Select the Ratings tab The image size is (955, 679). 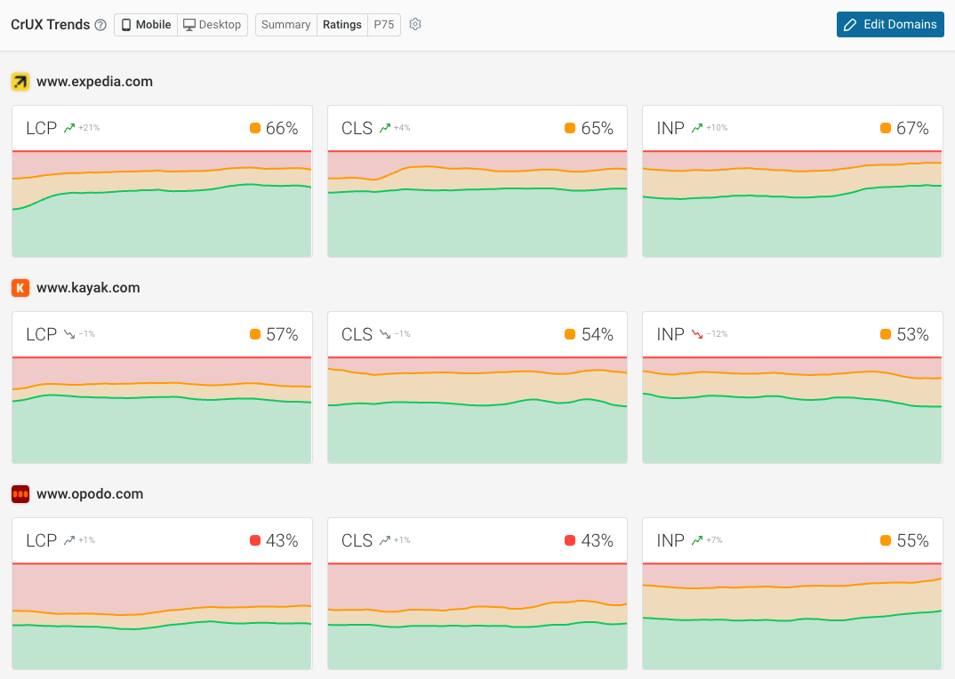point(341,24)
